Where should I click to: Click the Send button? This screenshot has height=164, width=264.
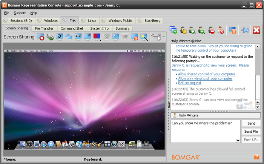coord(251,123)
